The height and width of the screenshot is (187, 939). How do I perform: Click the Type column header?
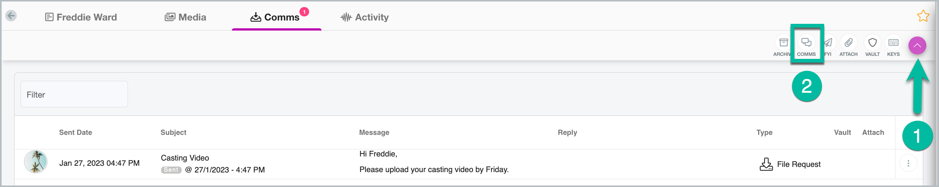tap(764, 132)
